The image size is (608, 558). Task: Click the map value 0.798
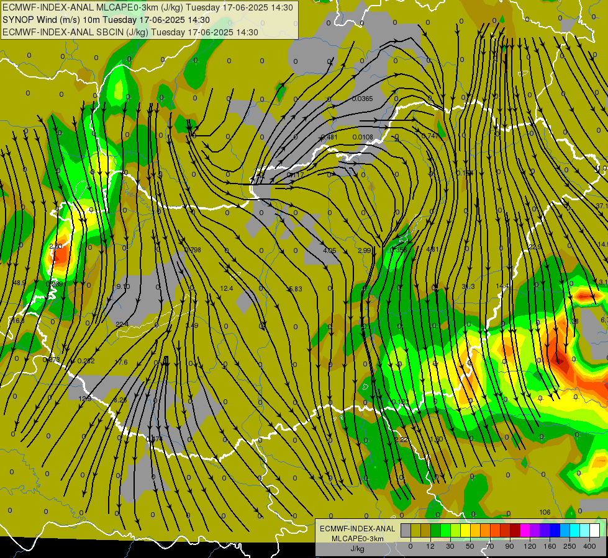pyautogui.click(x=193, y=250)
